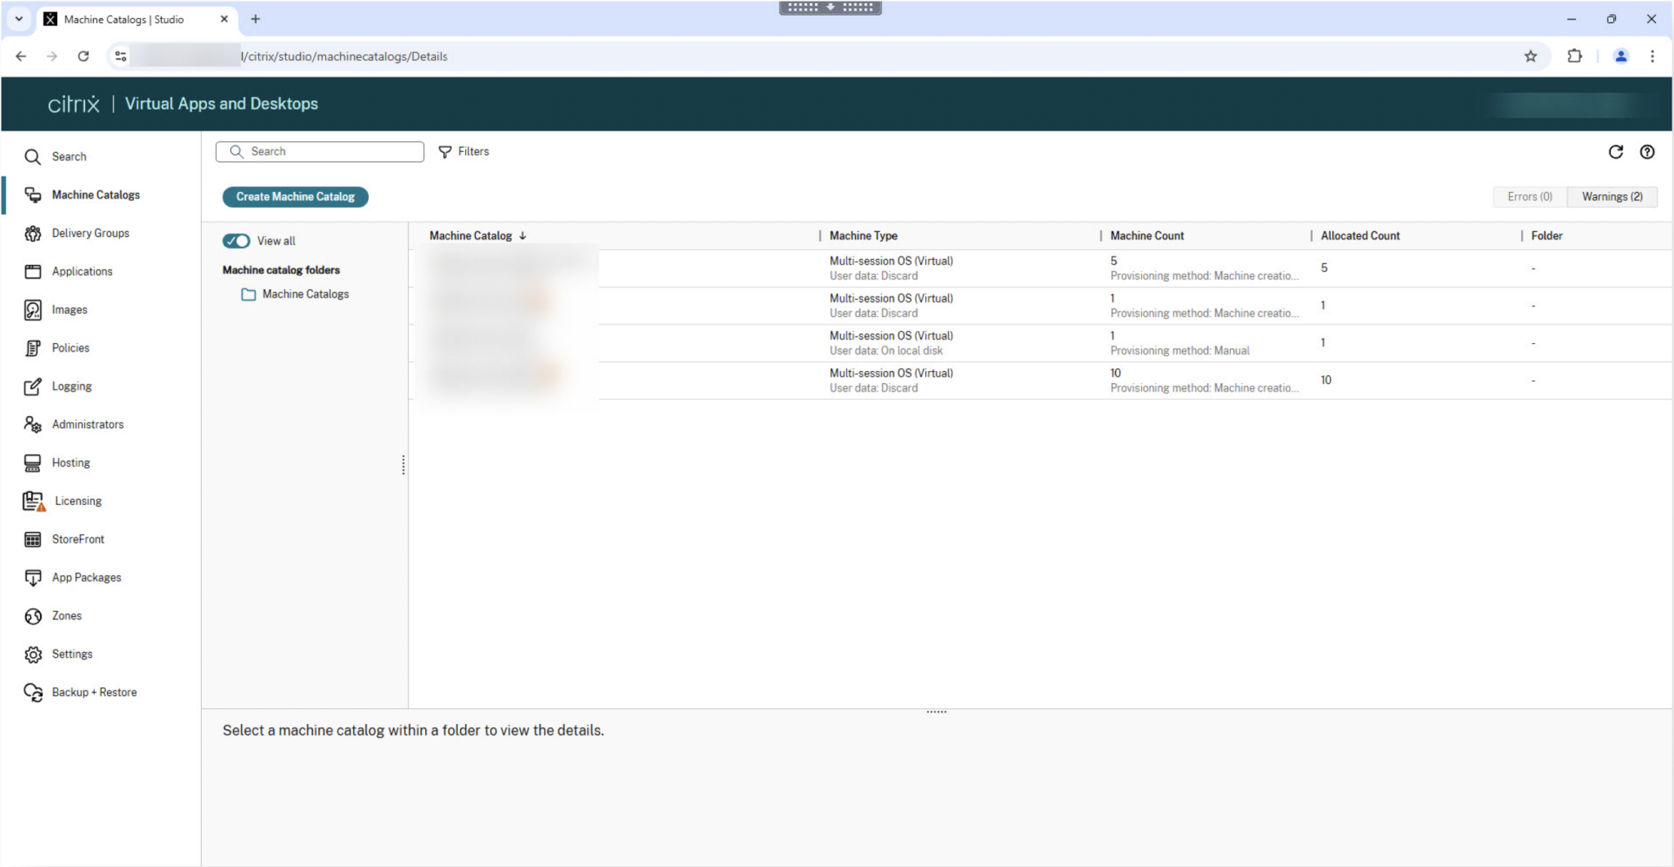Switch to the Warnings (2) tab
1674x867 pixels.
(x=1609, y=196)
